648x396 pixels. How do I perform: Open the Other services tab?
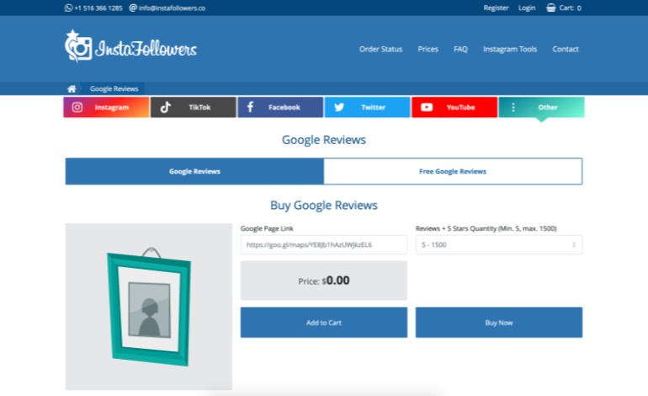point(541,107)
